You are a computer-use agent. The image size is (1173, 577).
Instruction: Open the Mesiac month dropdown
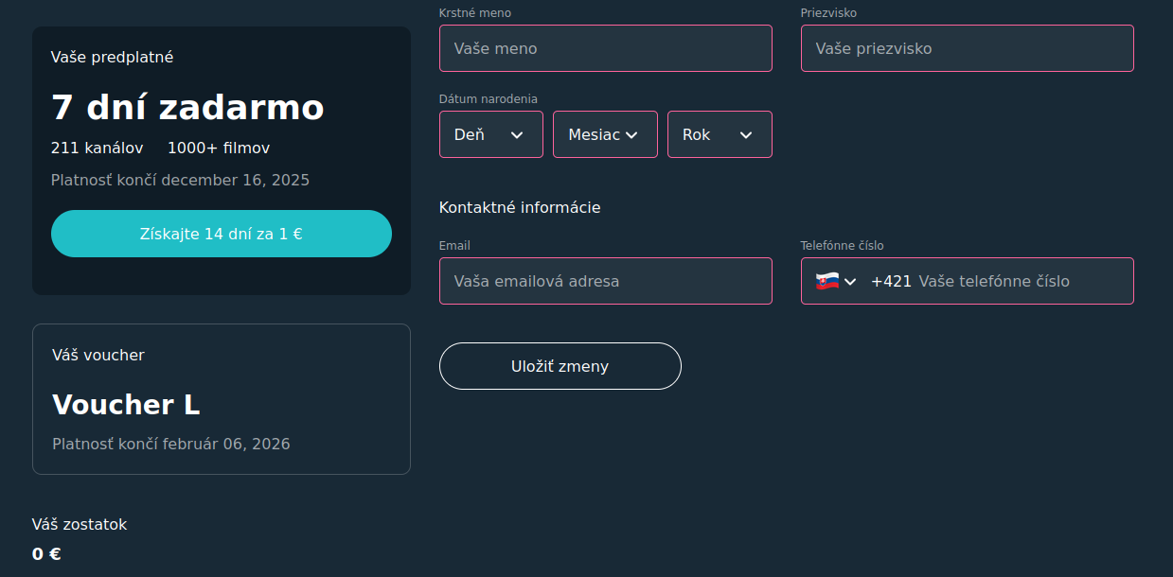(605, 134)
